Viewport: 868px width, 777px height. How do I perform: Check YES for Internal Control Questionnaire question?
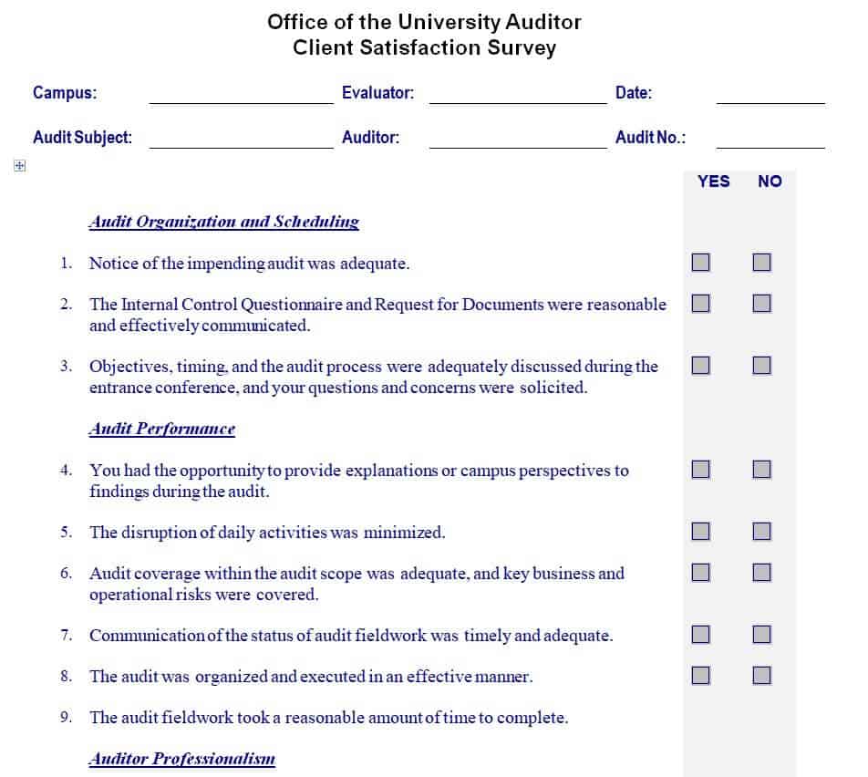pyautogui.click(x=700, y=304)
